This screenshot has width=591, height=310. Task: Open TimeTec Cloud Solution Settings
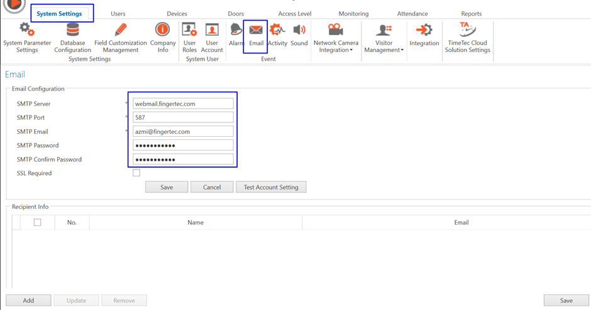pyautogui.click(x=467, y=37)
